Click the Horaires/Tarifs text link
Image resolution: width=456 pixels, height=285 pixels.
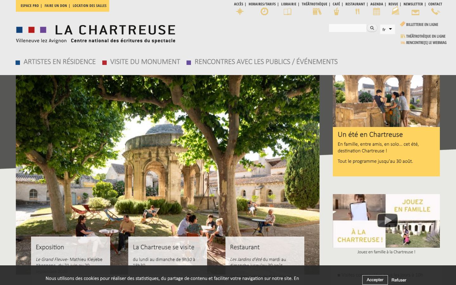tap(262, 4)
